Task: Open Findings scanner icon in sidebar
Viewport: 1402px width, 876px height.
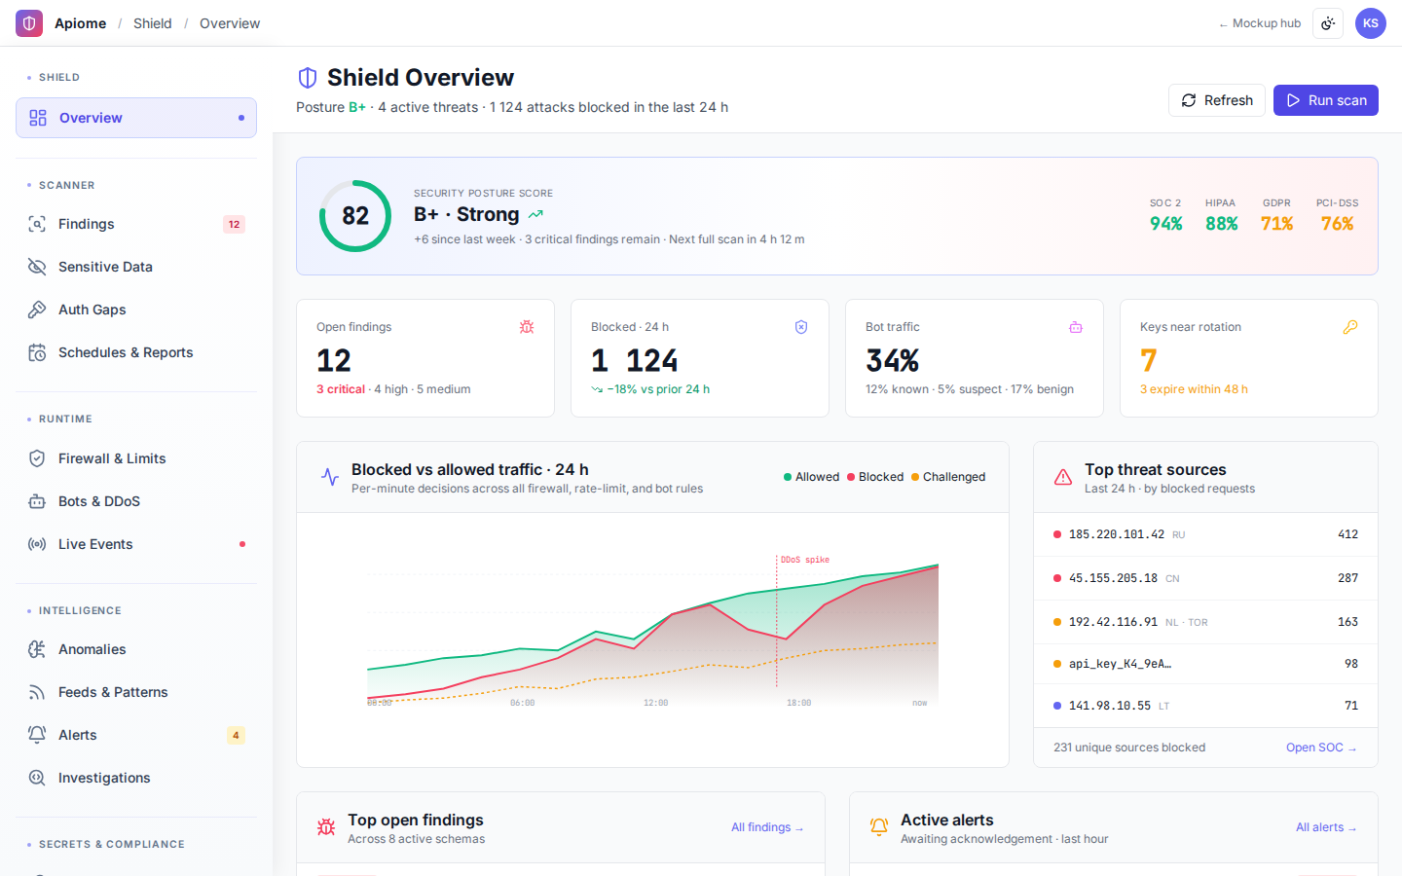Action: [37, 224]
